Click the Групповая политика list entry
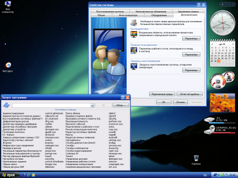Viewport: 238px width, 178px height. (13, 132)
